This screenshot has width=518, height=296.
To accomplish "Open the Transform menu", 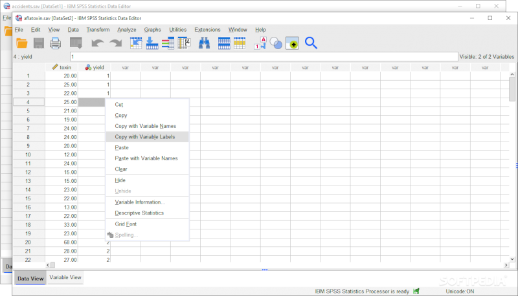I will click(98, 30).
